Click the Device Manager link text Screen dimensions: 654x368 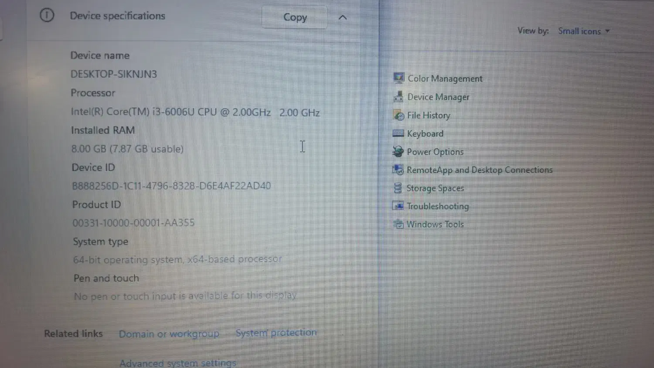point(439,97)
